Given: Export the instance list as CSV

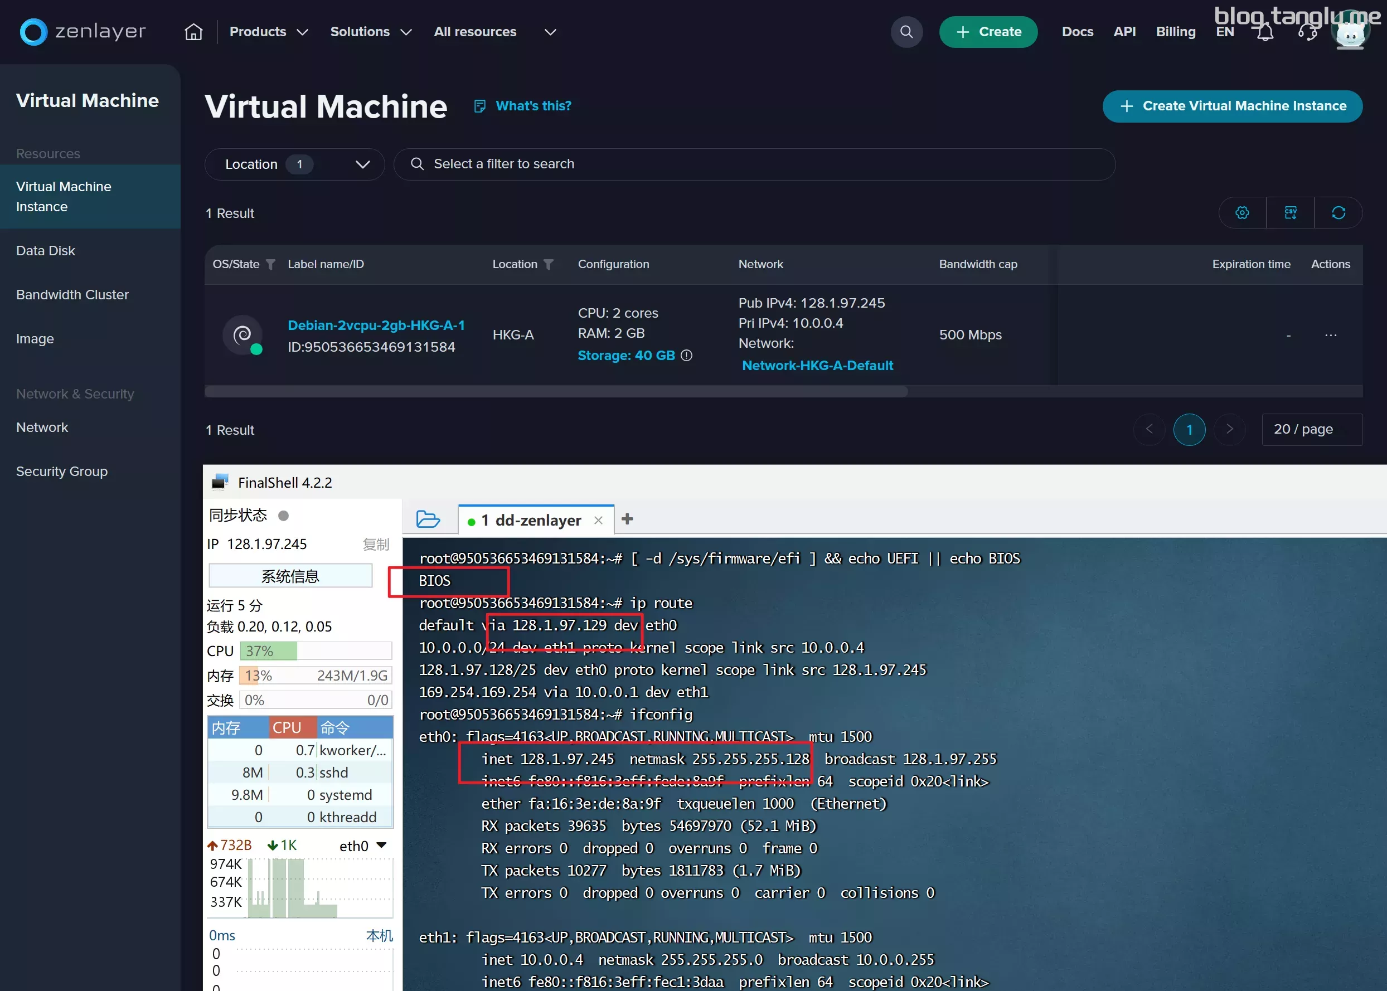Looking at the screenshot, I should (1291, 212).
